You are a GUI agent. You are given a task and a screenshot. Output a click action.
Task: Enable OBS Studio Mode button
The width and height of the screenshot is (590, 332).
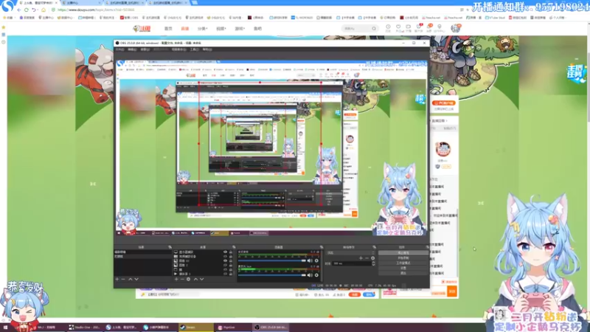pyautogui.click(x=403, y=263)
